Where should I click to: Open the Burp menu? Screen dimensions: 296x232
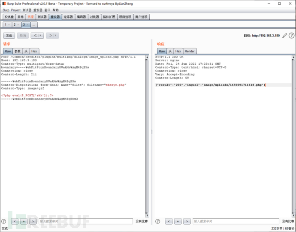pos(6,10)
